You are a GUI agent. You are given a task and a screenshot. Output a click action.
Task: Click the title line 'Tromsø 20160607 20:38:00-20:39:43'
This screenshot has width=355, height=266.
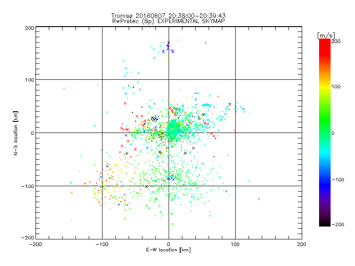(168, 16)
